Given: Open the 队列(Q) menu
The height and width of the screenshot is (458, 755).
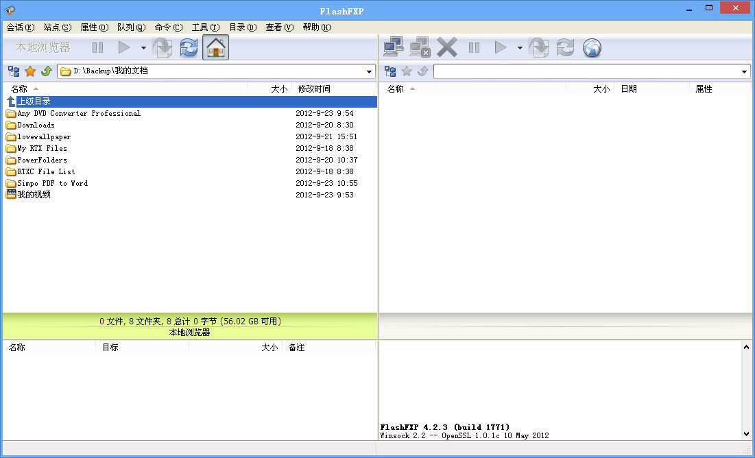Looking at the screenshot, I should tap(132, 27).
